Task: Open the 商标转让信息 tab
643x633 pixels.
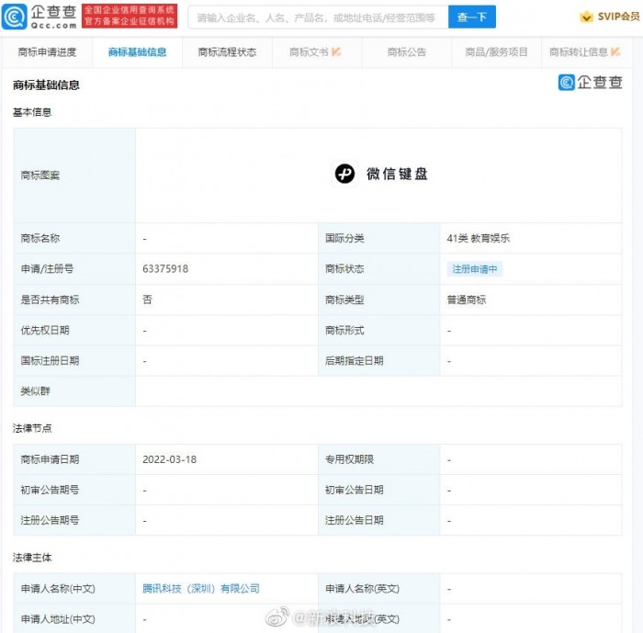Action: coord(579,52)
